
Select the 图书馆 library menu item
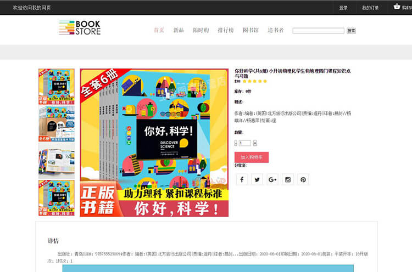pyautogui.click(x=250, y=30)
